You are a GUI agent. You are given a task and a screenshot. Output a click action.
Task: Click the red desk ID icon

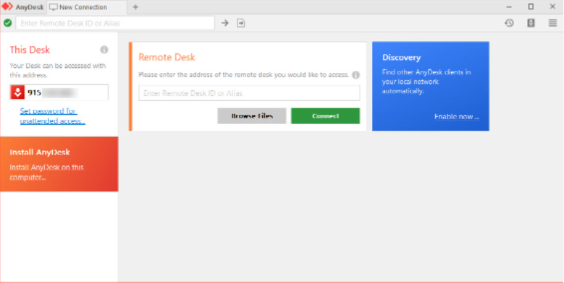17,92
